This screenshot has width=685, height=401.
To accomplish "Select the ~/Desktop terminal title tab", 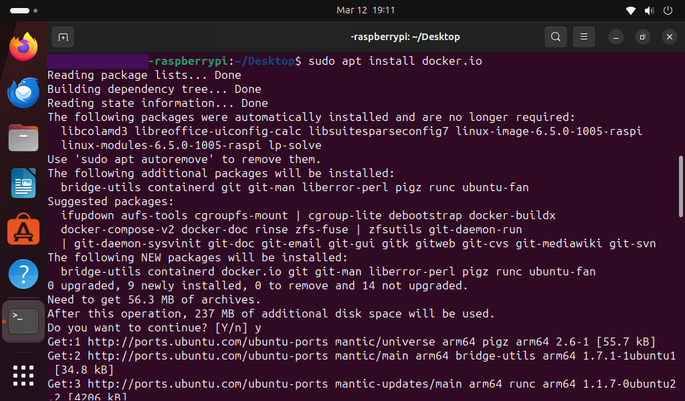I will pos(406,37).
